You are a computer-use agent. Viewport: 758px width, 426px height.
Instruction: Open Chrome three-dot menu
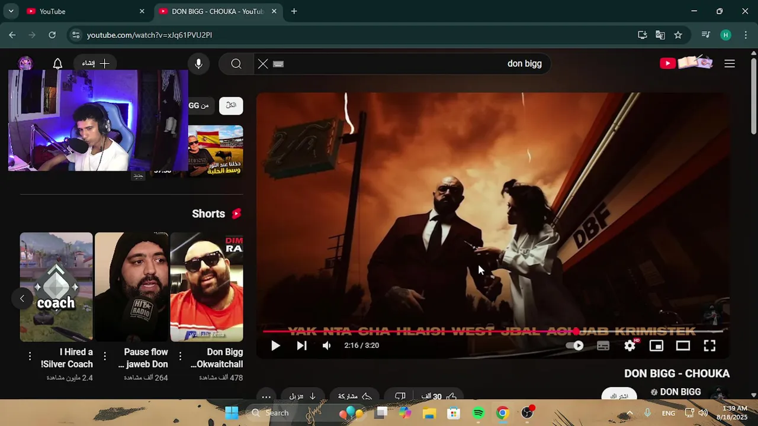coord(746,35)
